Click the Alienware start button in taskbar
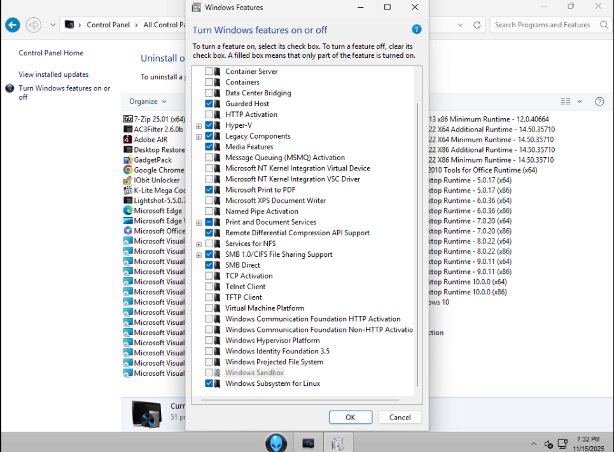The image size is (614, 452). click(x=276, y=442)
